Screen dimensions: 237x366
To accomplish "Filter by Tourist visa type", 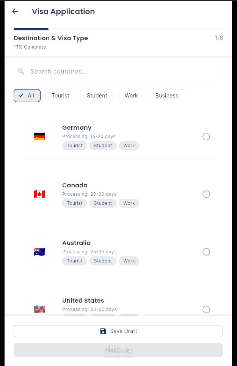I will 60,96.
